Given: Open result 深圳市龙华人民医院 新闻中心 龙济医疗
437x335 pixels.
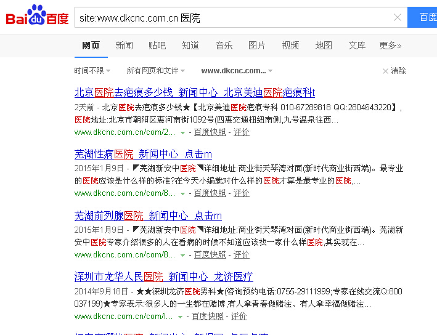Looking at the screenshot, I should click(163, 276).
